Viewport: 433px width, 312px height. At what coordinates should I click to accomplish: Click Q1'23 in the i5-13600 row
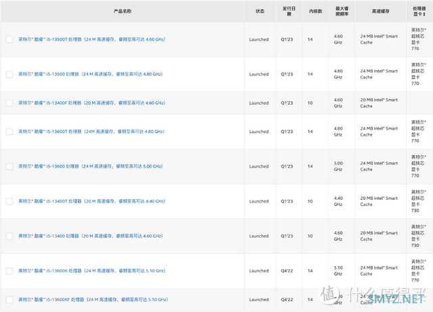click(287, 166)
